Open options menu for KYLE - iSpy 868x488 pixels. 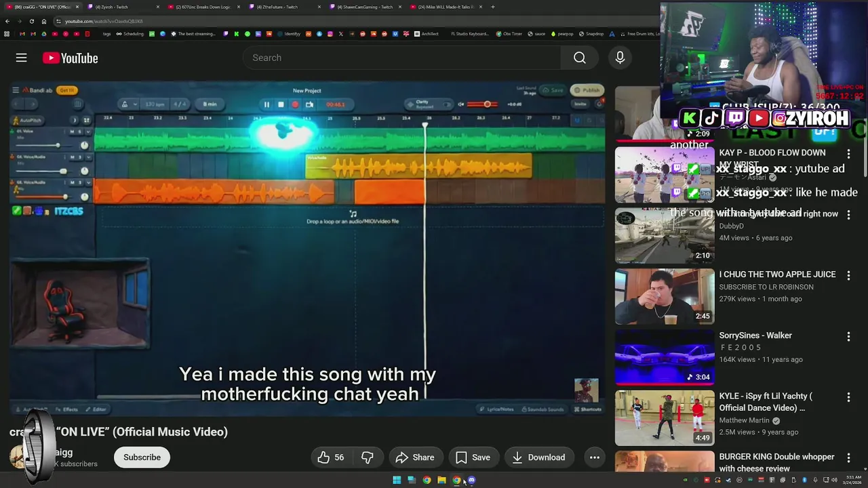[848, 397]
